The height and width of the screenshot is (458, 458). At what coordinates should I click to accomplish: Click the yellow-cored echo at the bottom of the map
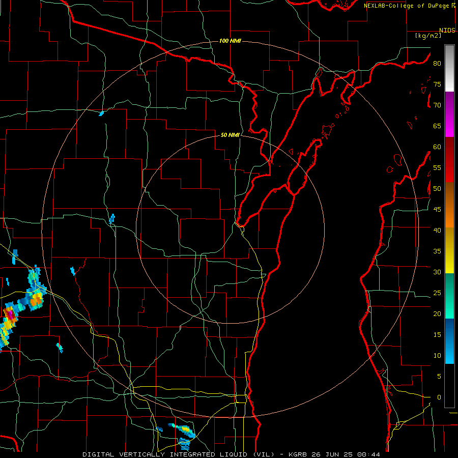(x=185, y=429)
